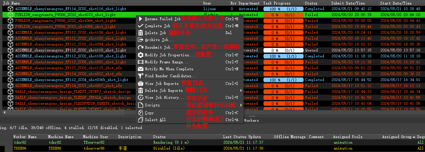The image size is (425, 152).
Task: Open View Job Reports from the context menu
Action: pyautogui.click(x=162, y=83)
